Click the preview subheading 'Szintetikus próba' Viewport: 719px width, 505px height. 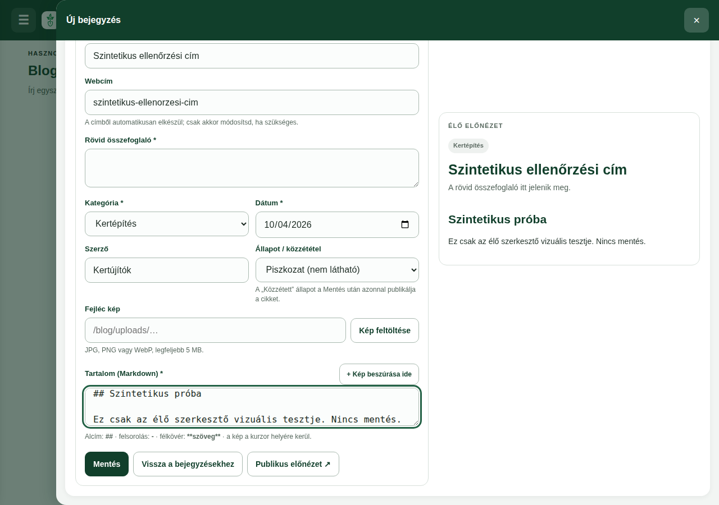[x=497, y=219]
